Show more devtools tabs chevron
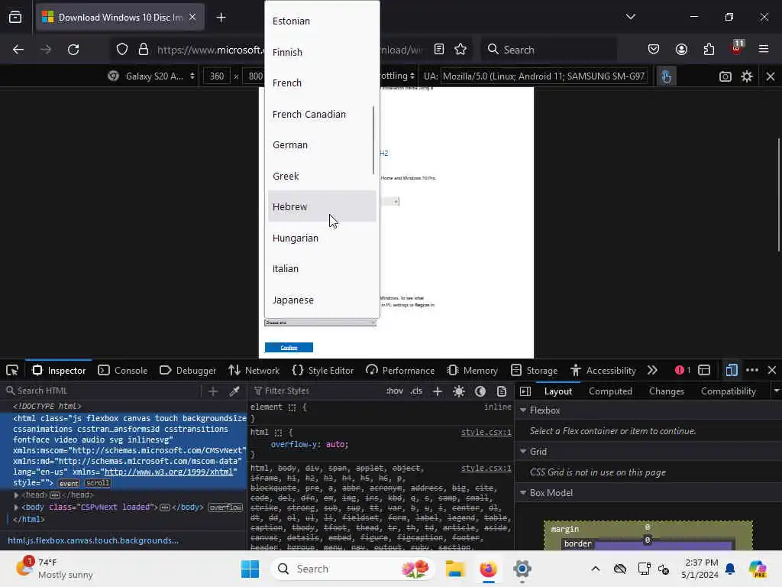 652,371
